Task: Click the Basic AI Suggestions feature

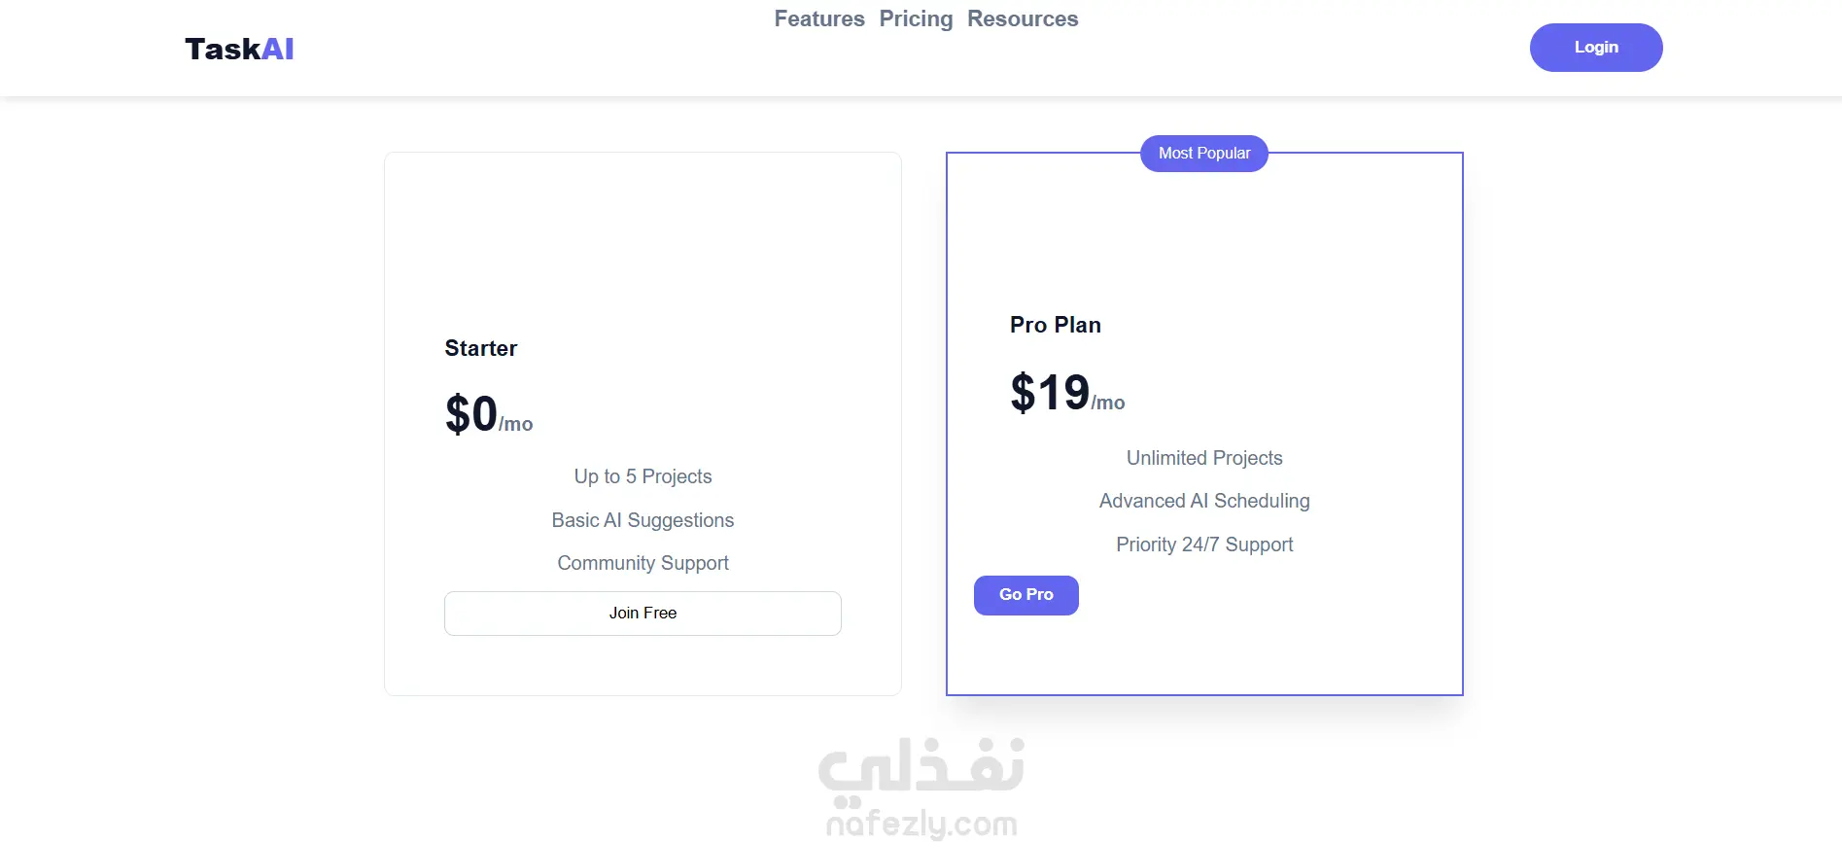Action: coord(643,520)
